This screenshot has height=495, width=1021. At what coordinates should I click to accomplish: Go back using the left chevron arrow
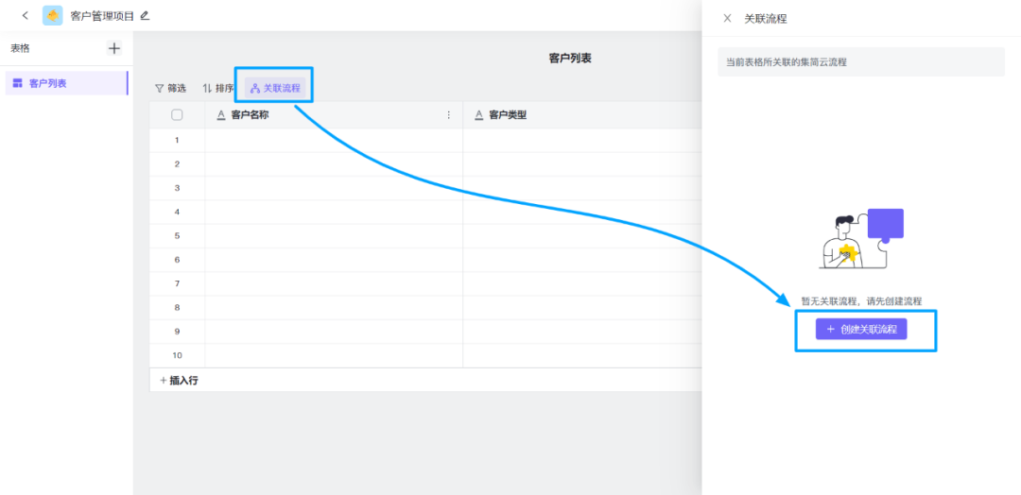pyautogui.click(x=26, y=16)
